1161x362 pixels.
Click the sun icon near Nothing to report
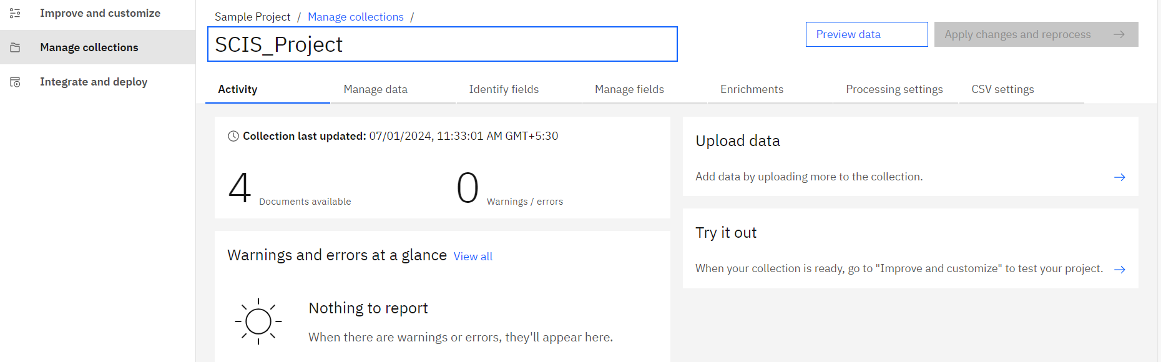click(x=258, y=321)
